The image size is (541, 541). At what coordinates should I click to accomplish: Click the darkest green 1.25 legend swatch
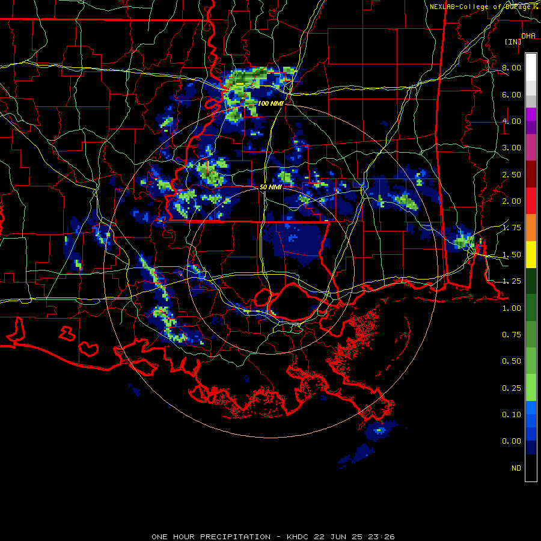point(531,281)
